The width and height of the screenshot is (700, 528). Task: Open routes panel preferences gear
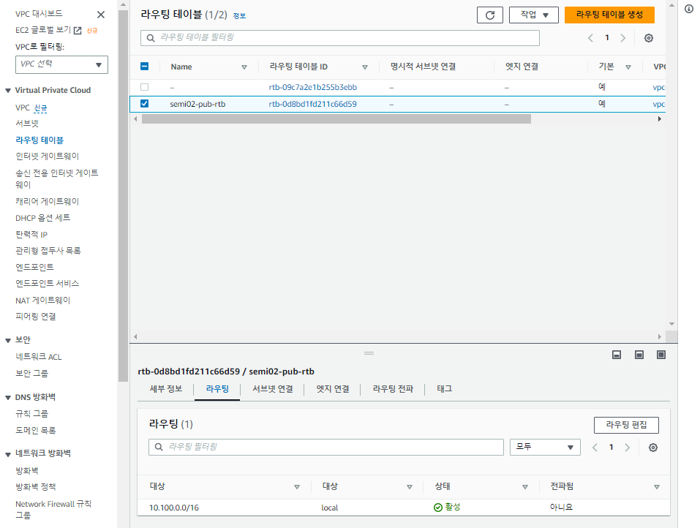pos(652,448)
